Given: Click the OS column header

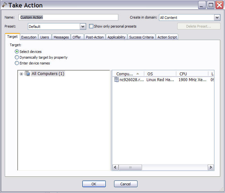Looking at the screenshot, I should [160, 74].
